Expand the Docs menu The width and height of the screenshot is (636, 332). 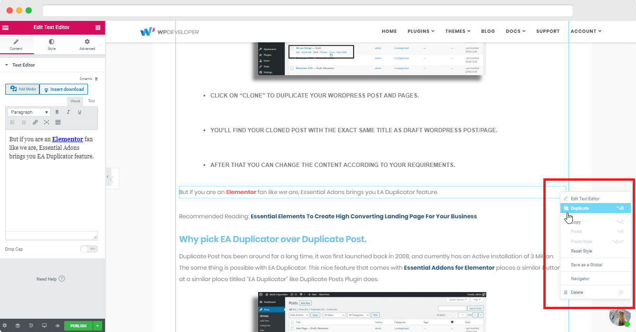click(x=515, y=31)
